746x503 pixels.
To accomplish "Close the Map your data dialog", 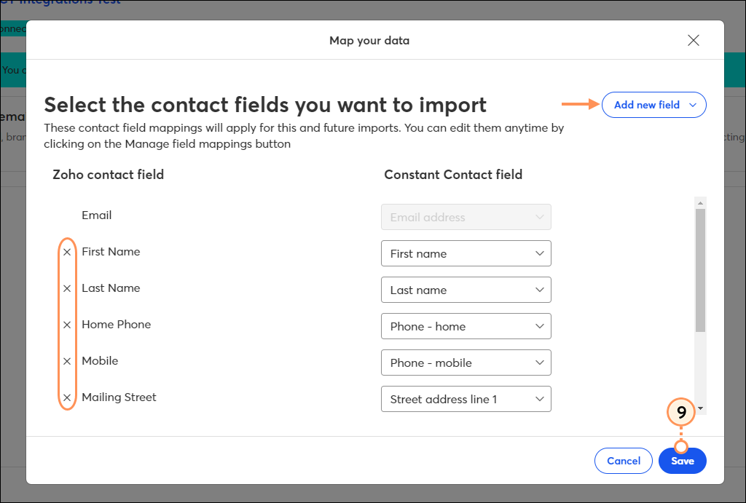I will point(694,41).
